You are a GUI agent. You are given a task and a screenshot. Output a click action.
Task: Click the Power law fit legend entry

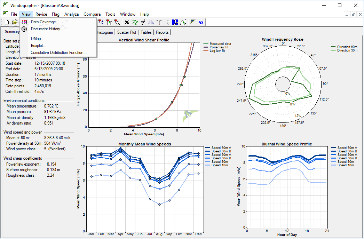click(216, 47)
